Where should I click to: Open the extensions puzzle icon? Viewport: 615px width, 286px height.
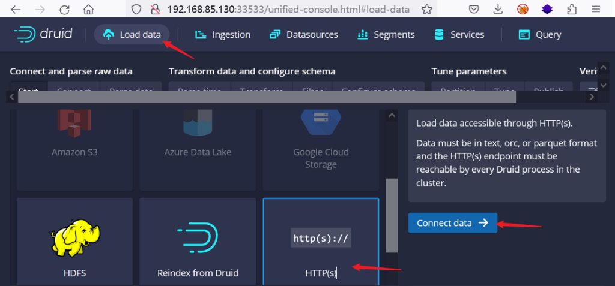coord(572,10)
